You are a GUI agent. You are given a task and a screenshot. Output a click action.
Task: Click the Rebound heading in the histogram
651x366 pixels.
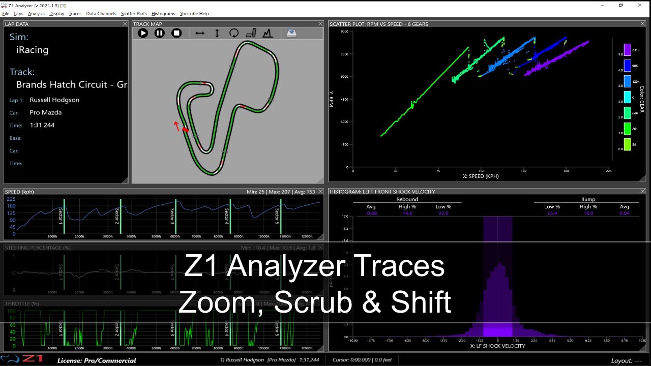point(407,199)
